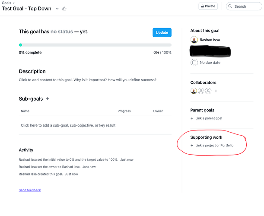Click the goal progress bar

[95, 45]
